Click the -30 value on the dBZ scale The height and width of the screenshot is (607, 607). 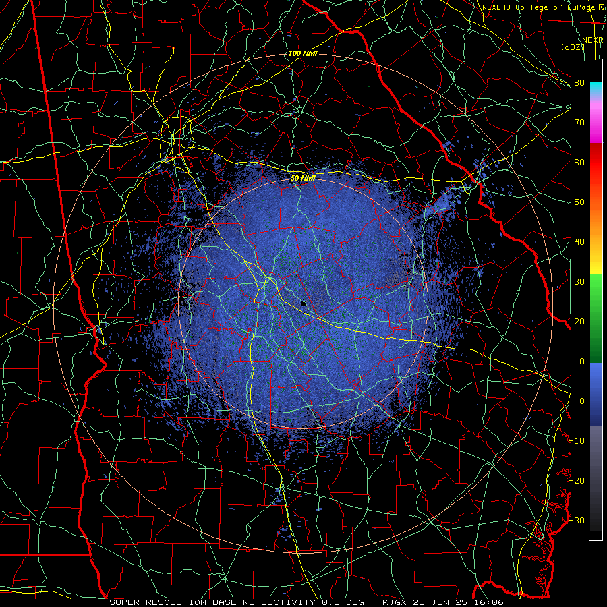click(x=577, y=520)
